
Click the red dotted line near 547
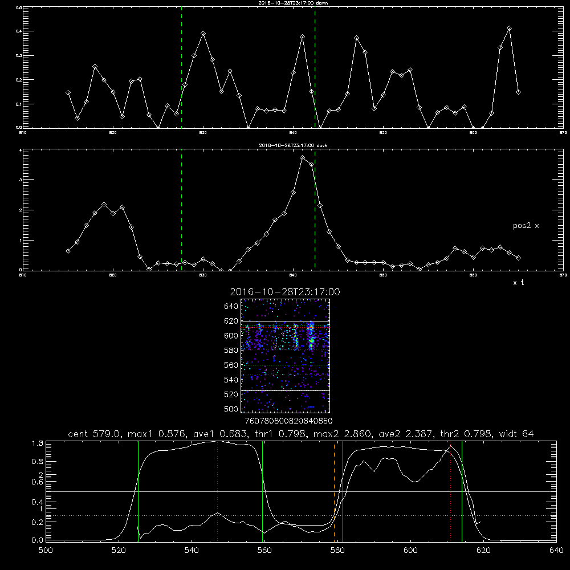[217, 491]
